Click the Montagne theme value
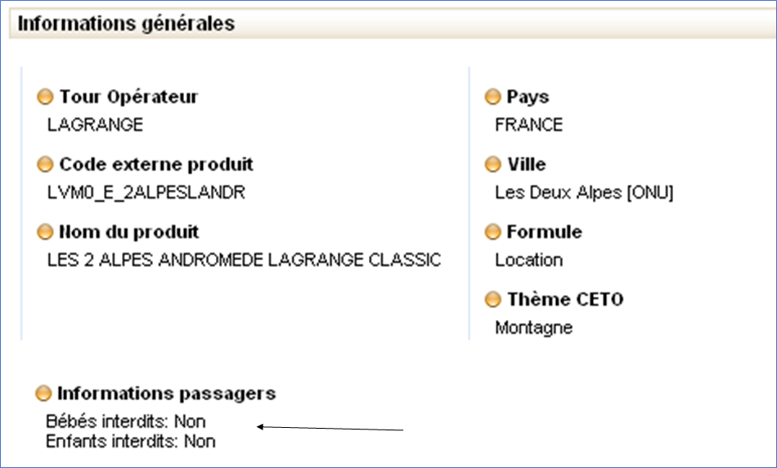 point(534,328)
